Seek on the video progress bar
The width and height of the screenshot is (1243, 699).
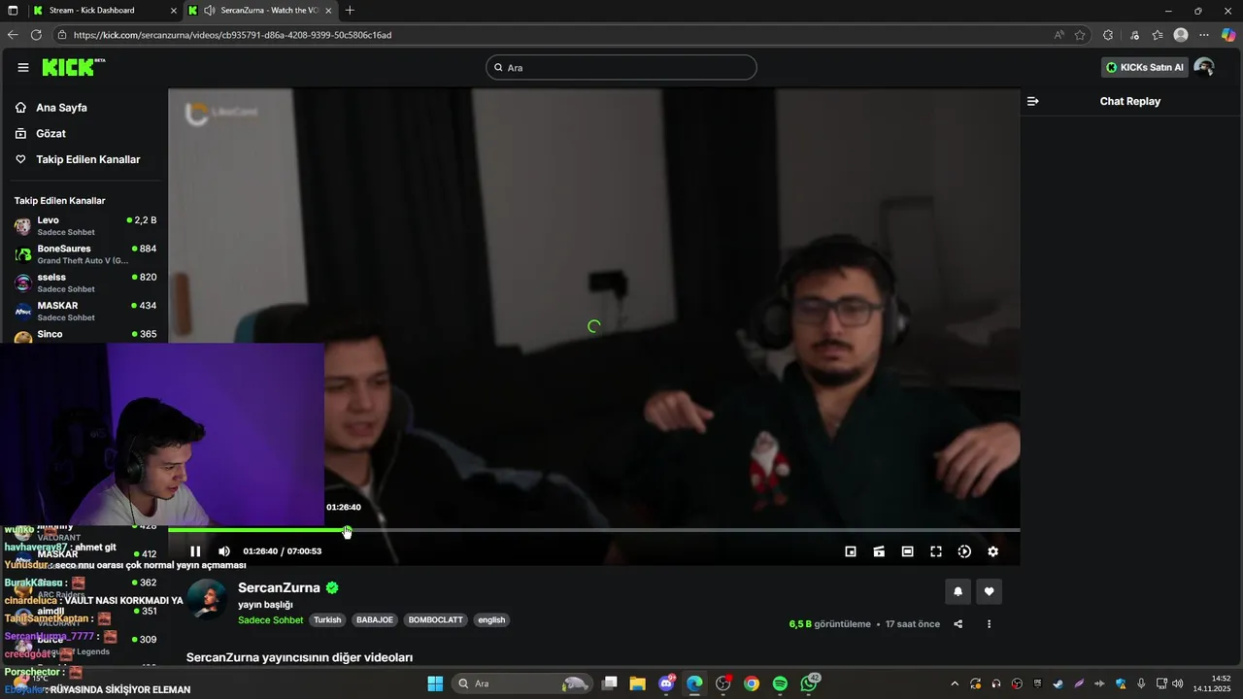tap(593, 530)
